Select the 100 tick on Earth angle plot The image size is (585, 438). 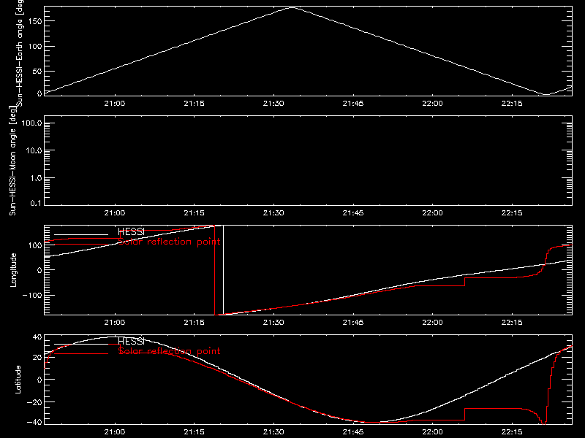[35, 47]
